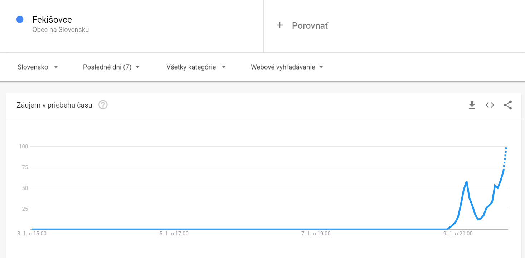Download the interest over time data
This screenshot has height=258, width=525.
click(472, 105)
